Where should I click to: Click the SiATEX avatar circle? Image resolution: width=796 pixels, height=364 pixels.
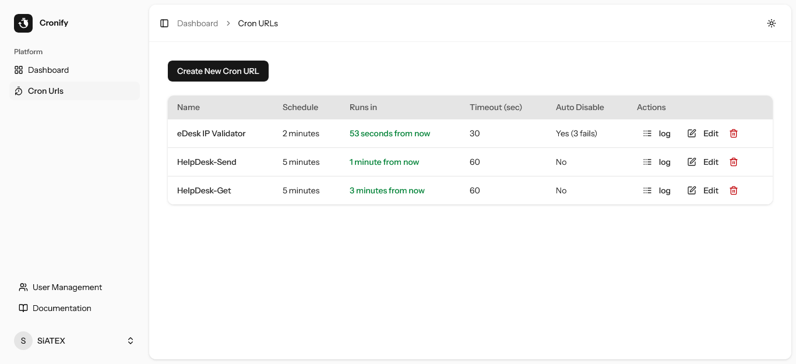click(x=23, y=341)
